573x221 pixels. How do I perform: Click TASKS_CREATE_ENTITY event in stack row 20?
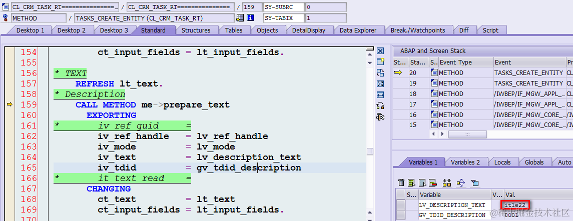point(528,72)
